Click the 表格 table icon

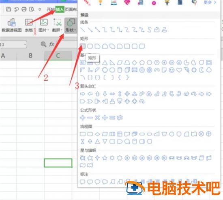(x=29, y=25)
